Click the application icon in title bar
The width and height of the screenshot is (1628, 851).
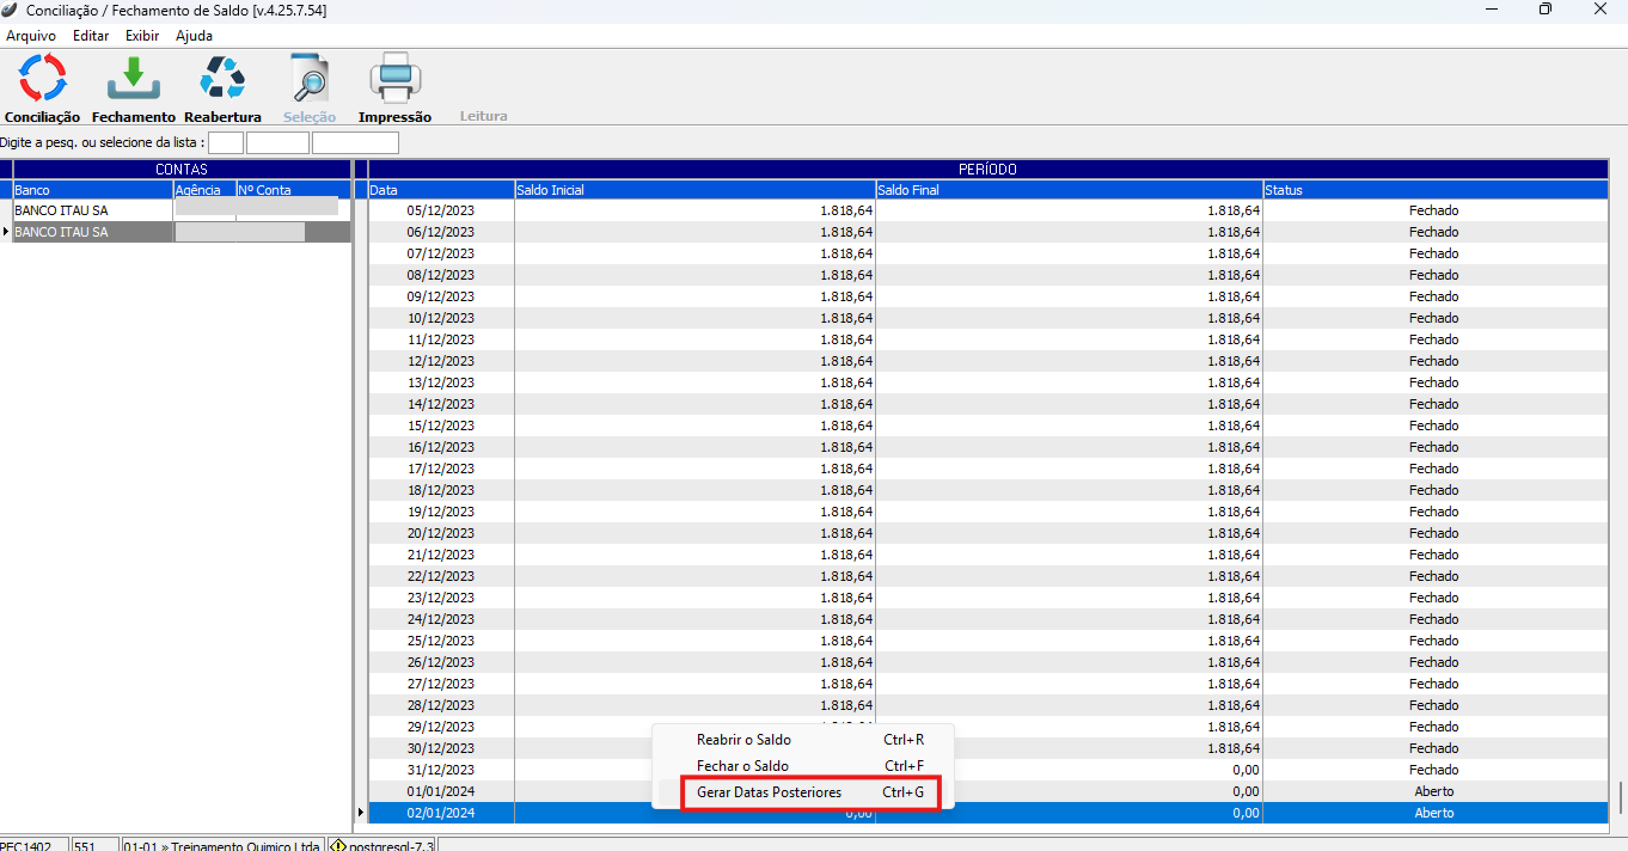pos(9,10)
